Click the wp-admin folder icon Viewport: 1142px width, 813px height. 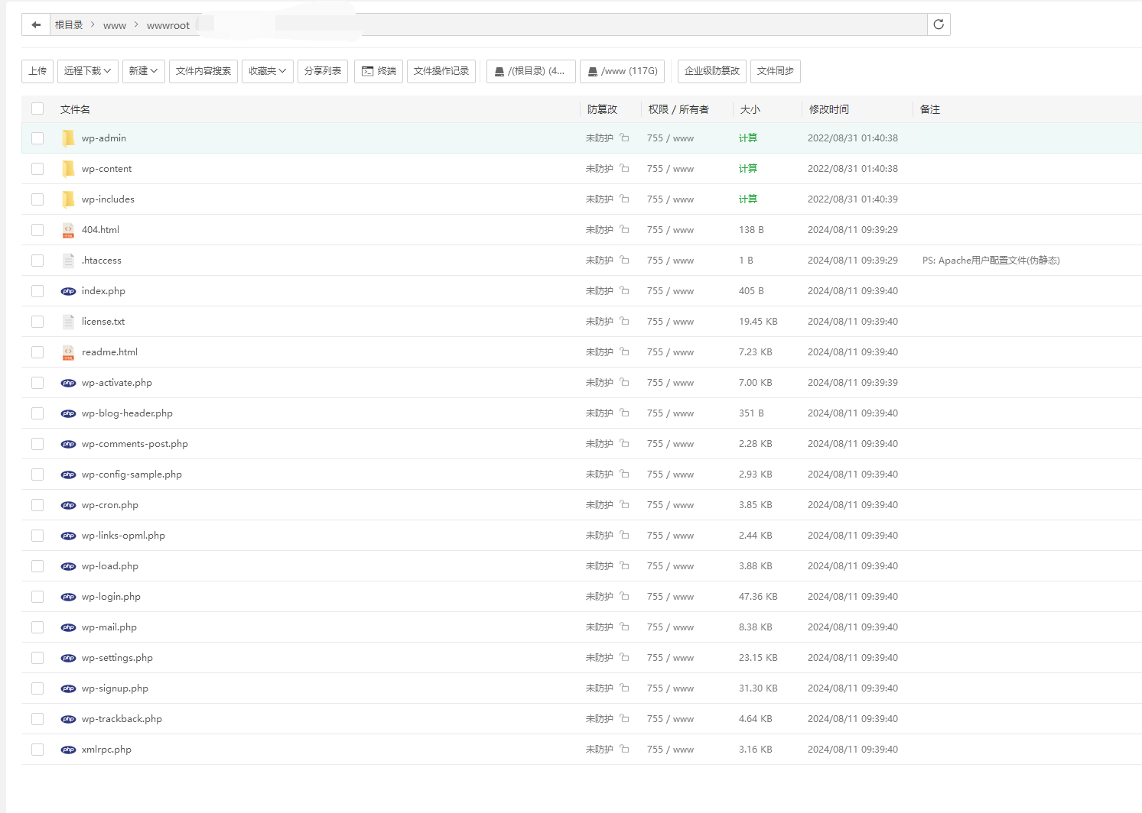68,138
